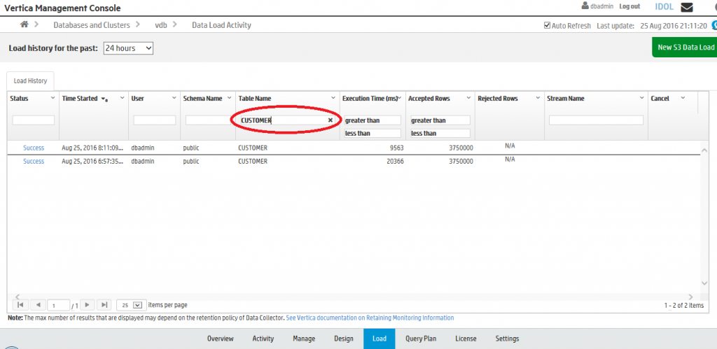Focus the page number field
The width and height of the screenshot is (717, 349).
59,306
